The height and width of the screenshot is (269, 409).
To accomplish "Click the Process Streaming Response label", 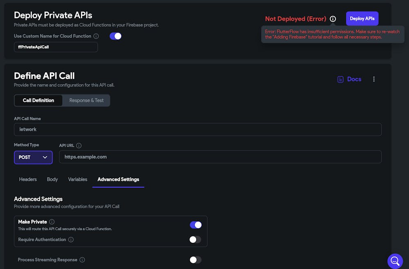I will click(47, 260).
